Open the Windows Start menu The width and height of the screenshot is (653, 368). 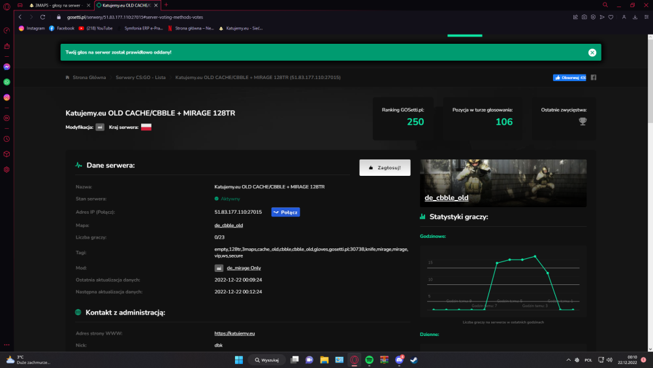click(238, 360)
